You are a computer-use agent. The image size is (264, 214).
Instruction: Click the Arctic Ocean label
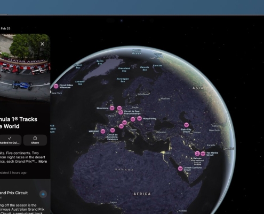pos(137,52)
